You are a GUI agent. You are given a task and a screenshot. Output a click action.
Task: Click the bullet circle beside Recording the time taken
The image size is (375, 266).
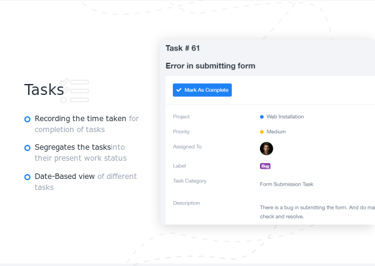pos(27,119)
